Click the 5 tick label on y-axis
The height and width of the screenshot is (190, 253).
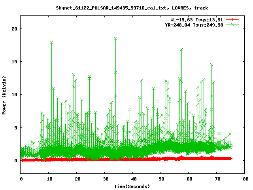pos(15,127)
